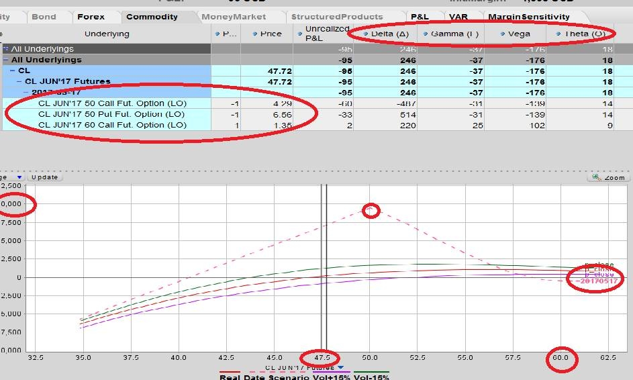This screenshot has width=633, height=380.
Task: Collapse the bold All Underlyings group
Action: (x=6, y=60)
